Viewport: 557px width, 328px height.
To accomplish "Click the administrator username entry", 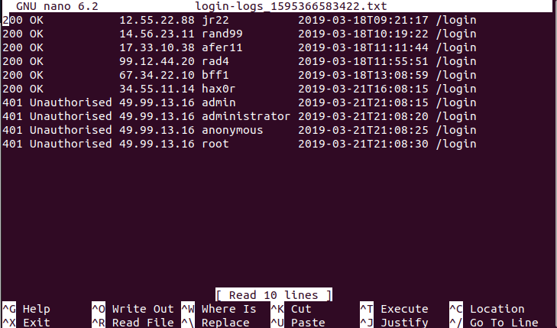I will (x=246, y=116).
